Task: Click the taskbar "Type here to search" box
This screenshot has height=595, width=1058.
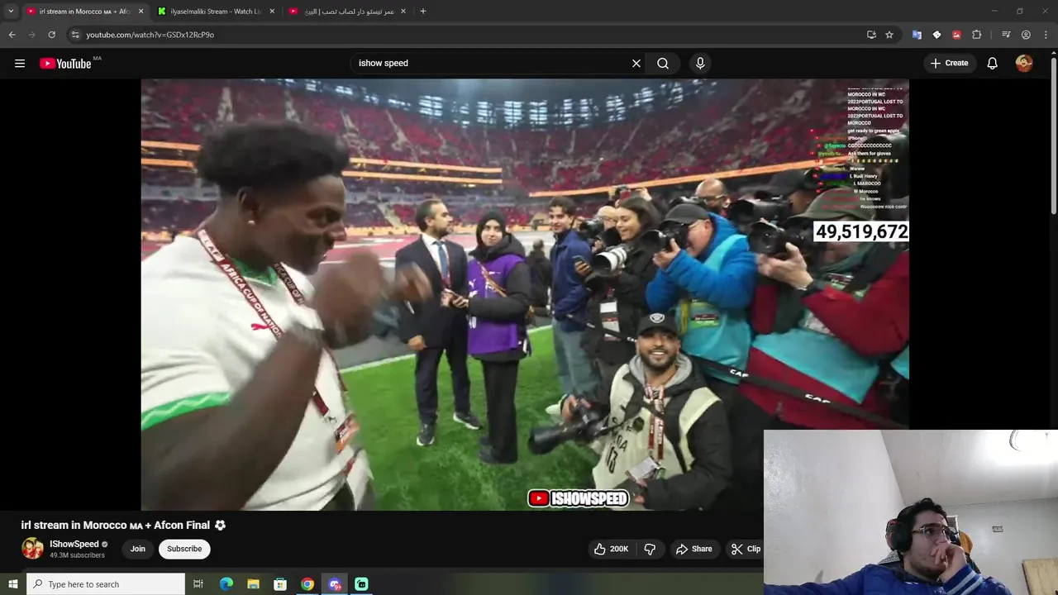Action: click(106, 584)
